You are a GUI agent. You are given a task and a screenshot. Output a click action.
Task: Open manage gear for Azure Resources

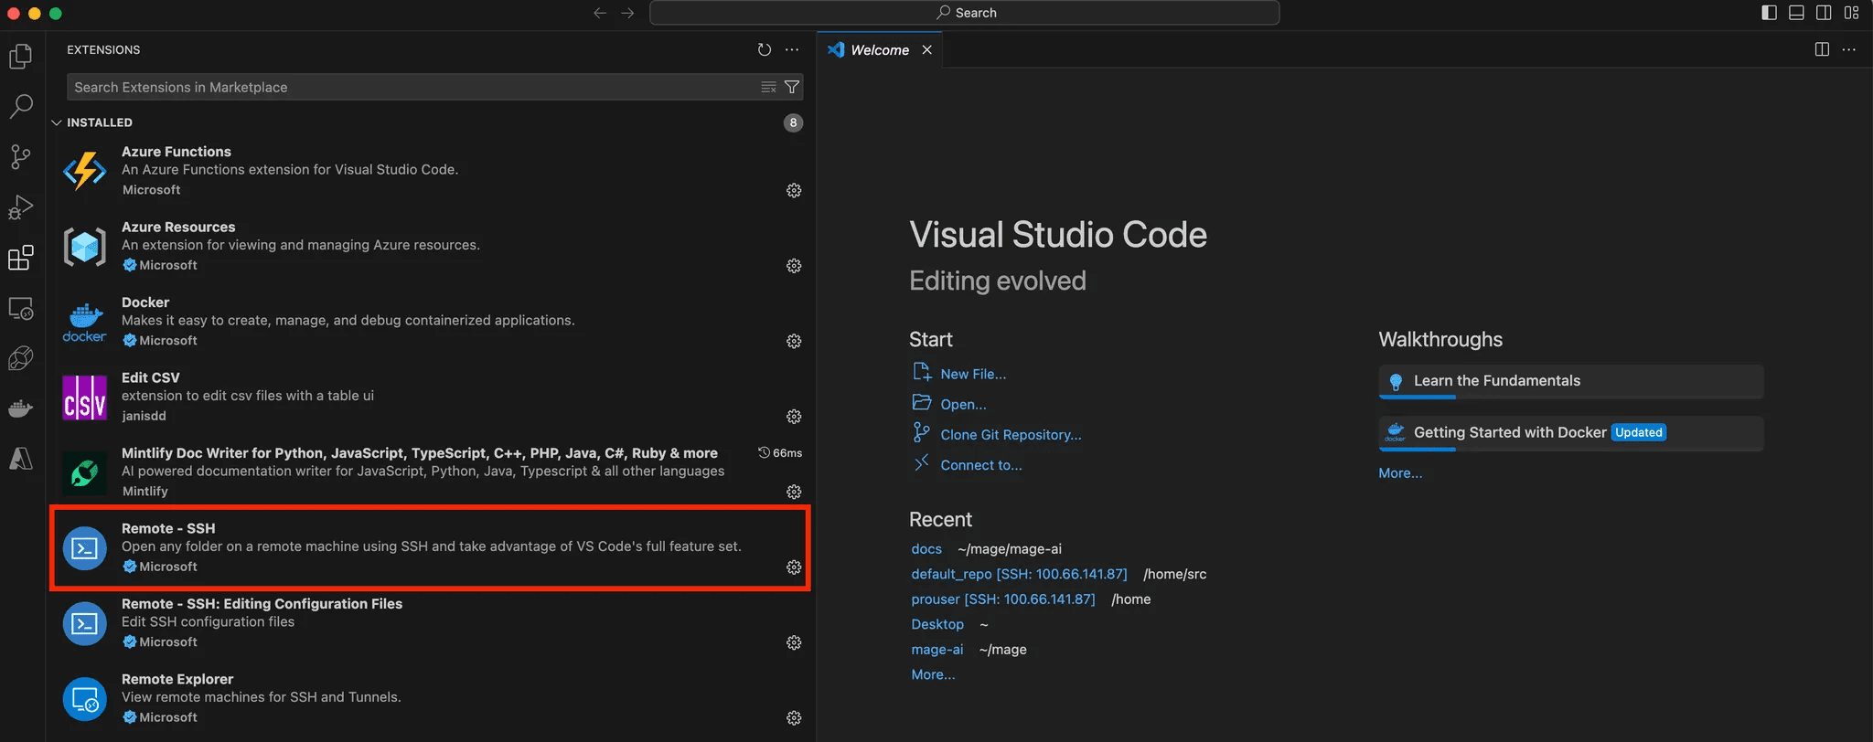(x=794, y=266)
